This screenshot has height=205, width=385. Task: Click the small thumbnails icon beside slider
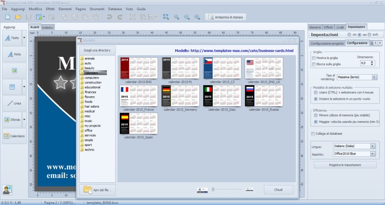point(249,190)
